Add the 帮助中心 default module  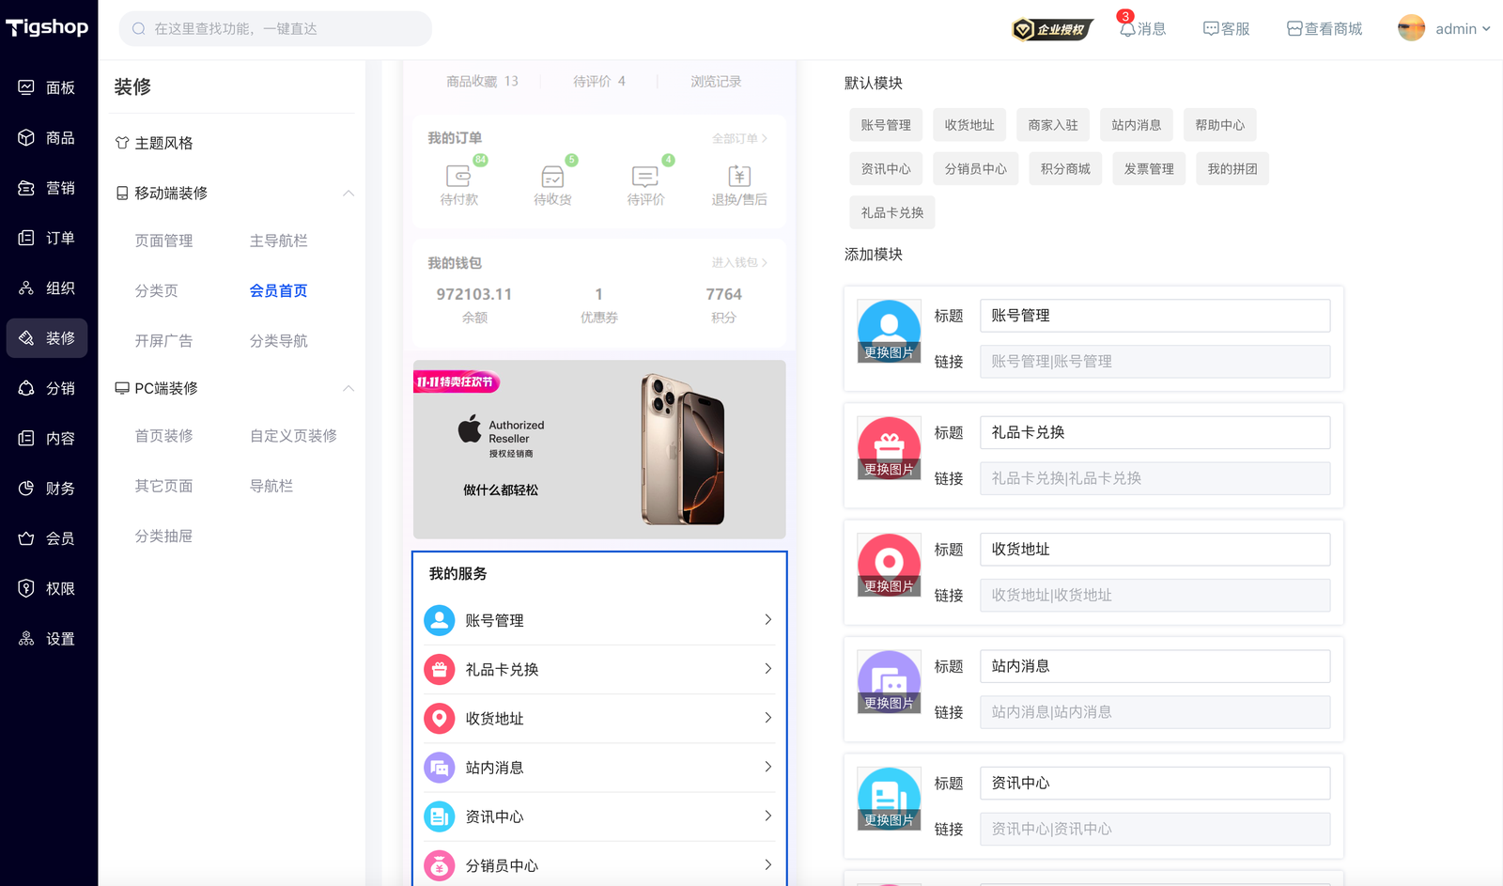[x=1218, y=125]
